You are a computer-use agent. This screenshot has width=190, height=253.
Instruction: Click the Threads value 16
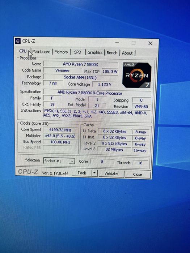(140, 163)
